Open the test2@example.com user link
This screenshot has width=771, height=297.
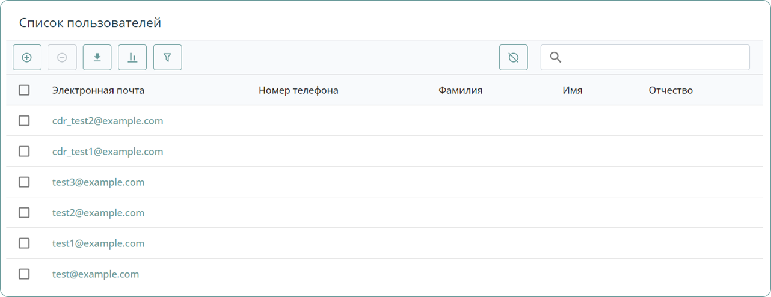pos(98,213)
